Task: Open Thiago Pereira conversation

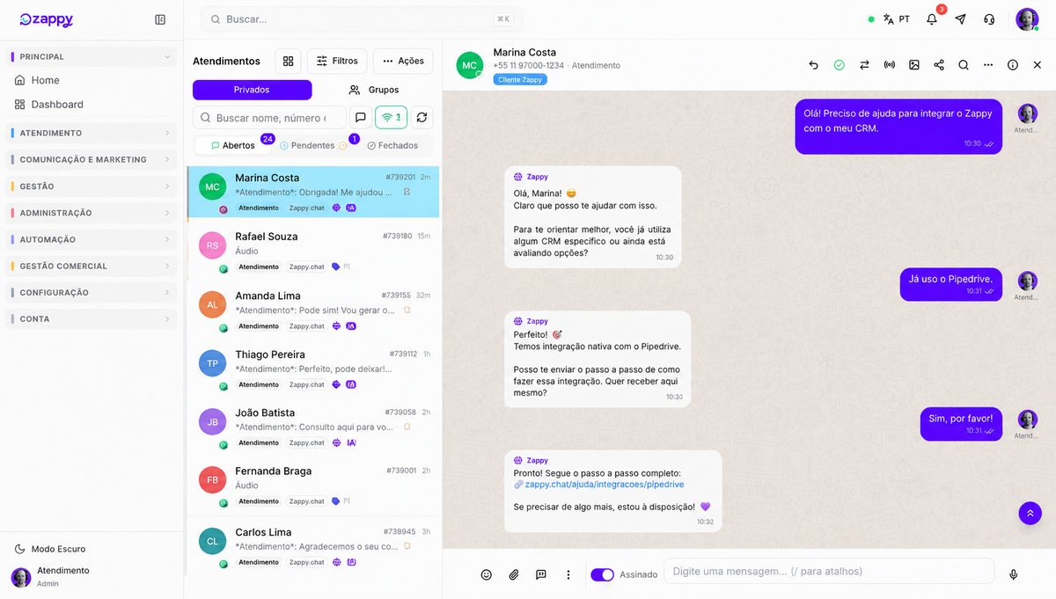Action: (313, 369)
